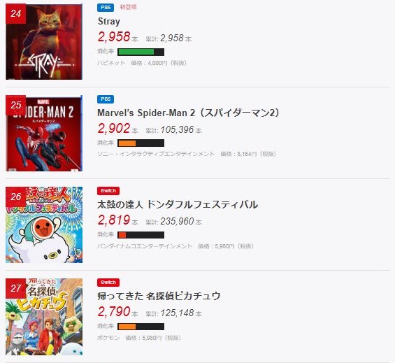395x363 pixels.
Task: Click the PS5 badge above Stray
Action: 106,8
